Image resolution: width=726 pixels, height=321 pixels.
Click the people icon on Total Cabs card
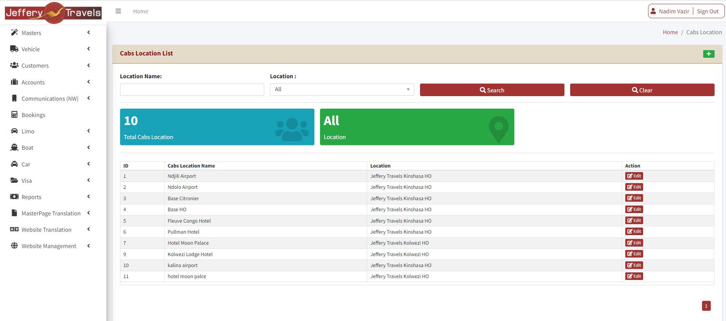(x=292, y=129)
